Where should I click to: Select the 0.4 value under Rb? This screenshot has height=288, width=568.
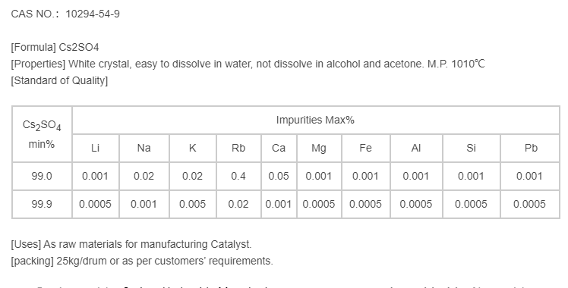tap(238, 176)
